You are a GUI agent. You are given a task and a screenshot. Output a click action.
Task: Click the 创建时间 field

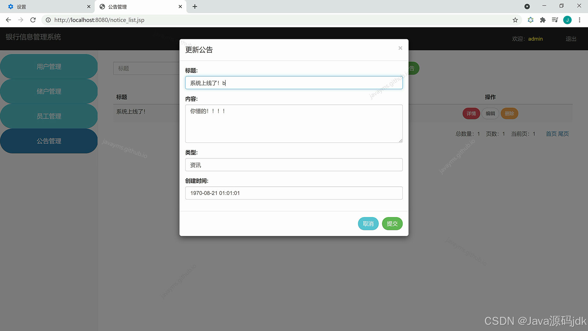tap(294, 193)
